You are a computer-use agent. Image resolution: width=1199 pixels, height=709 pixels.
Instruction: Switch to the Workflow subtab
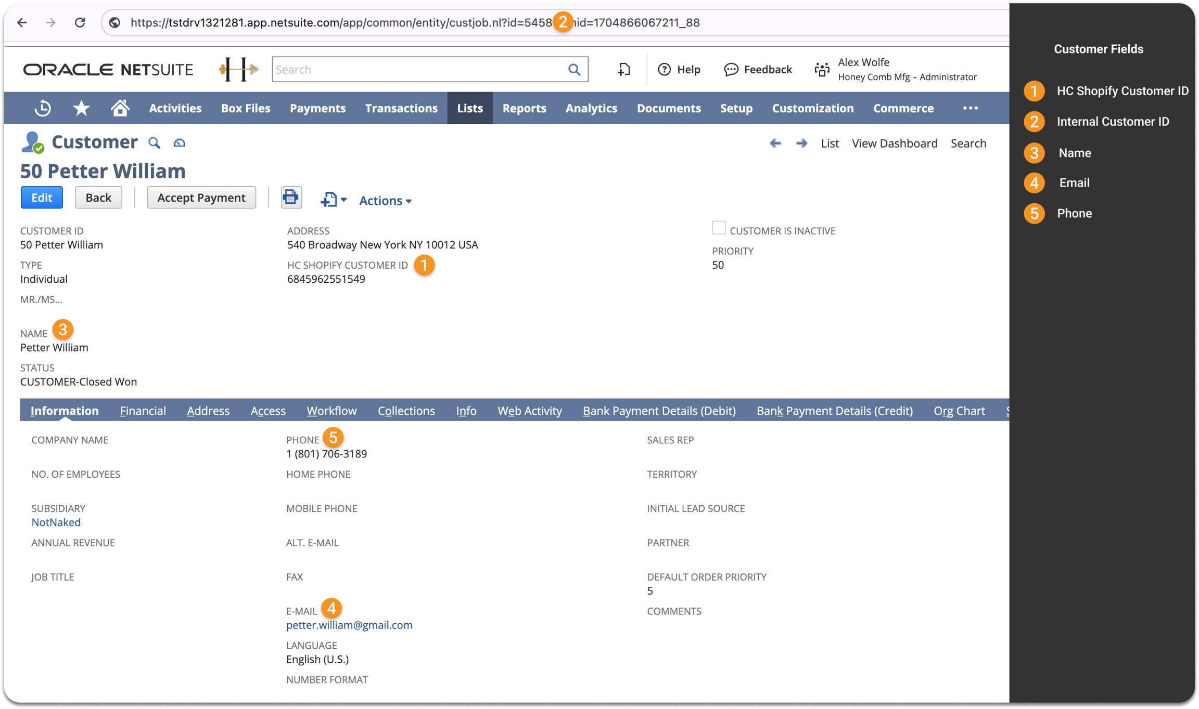(331, 411)
